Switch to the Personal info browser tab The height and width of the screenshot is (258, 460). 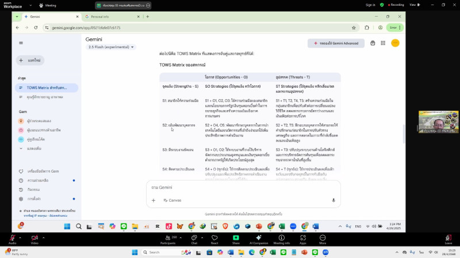coord(110,17)
